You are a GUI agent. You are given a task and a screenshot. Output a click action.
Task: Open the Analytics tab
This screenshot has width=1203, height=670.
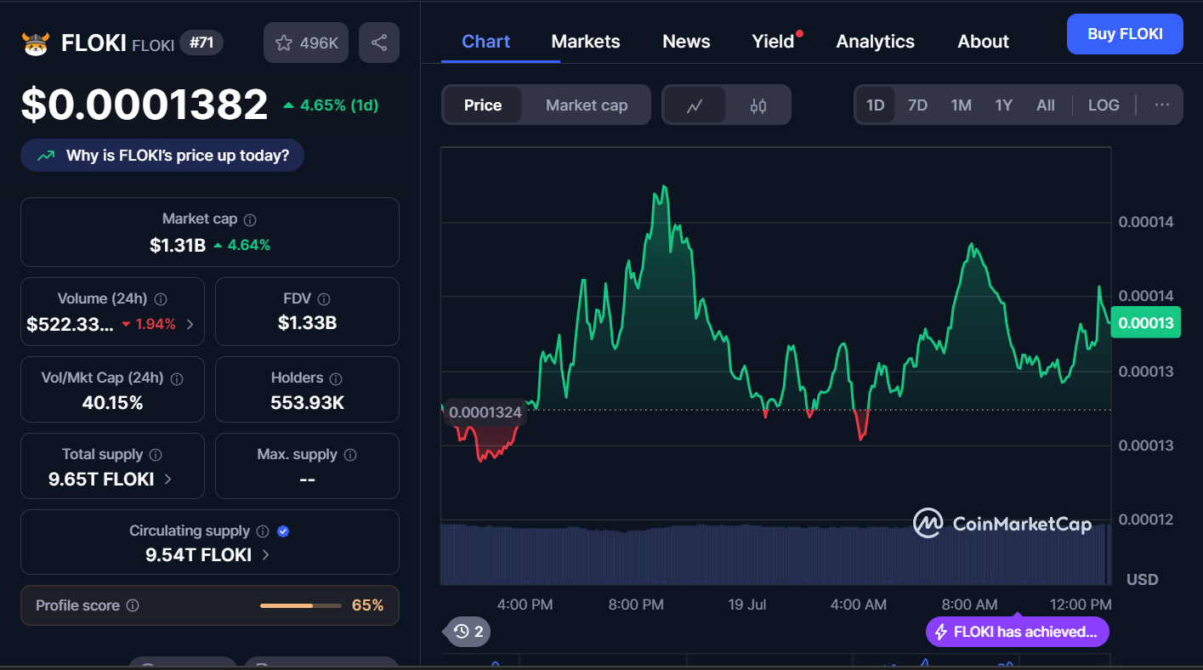coord(876,42)
